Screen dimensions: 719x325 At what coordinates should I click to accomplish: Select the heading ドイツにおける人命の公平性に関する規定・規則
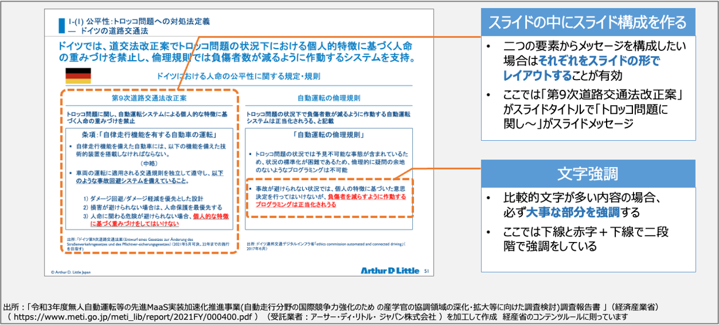238,76
